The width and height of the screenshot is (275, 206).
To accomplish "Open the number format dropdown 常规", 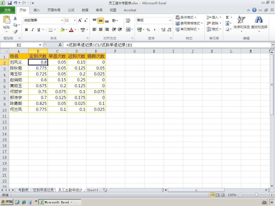I will click(x=170, y=20).
